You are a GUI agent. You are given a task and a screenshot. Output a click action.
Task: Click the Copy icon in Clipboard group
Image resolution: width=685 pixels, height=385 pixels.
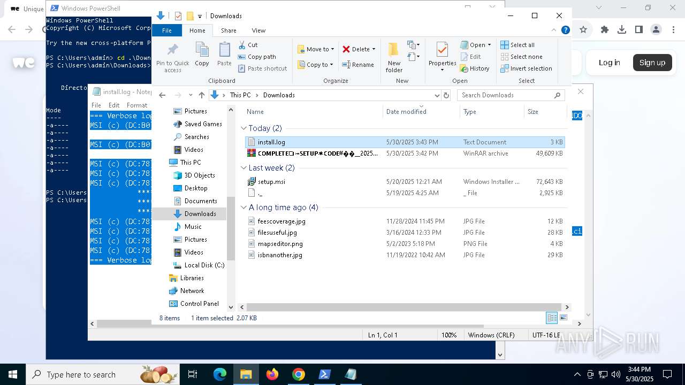[202, 54]
